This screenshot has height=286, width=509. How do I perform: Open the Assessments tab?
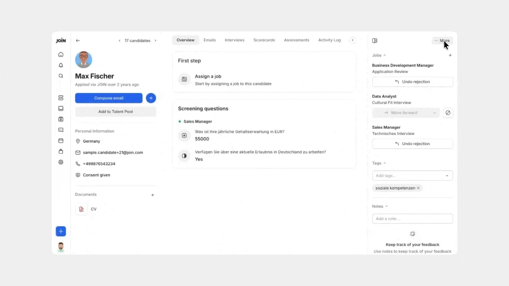(x=297, y=40)
